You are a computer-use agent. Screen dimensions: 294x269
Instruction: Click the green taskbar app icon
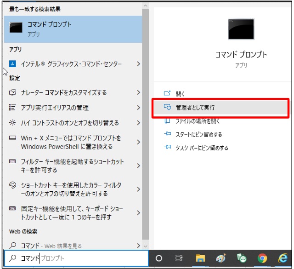(242, 258)
